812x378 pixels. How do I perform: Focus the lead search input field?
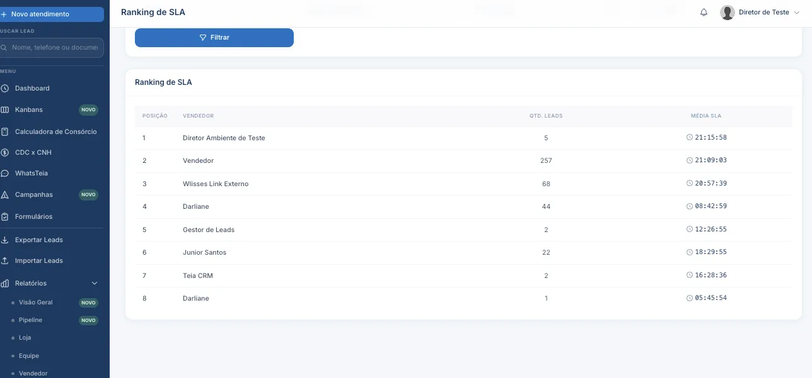[52, 48]
